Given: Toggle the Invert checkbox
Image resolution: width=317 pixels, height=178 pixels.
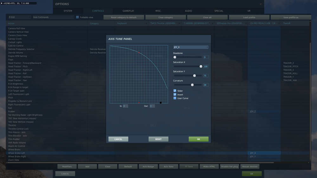Looking at the screenshot, I should click(175, 94).
